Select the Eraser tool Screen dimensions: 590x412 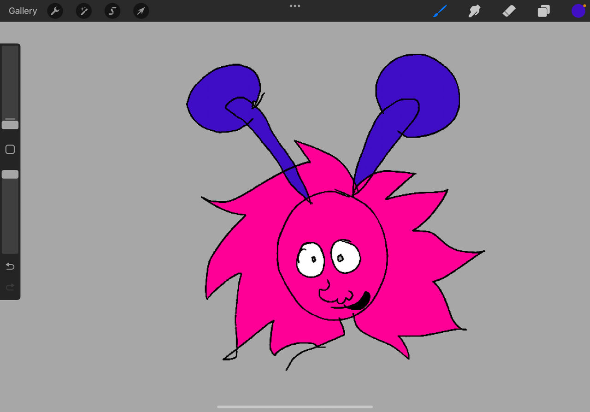coord(509,11)
